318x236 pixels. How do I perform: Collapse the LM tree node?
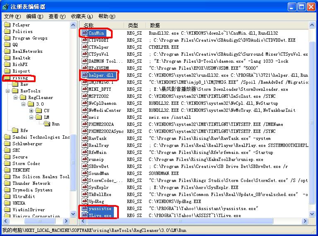click(31, 118)
